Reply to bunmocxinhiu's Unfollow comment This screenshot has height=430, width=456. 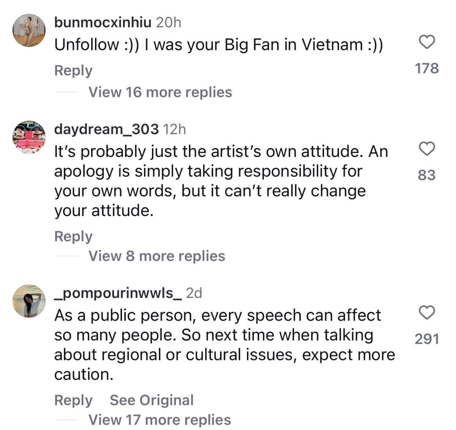pos(73,71)
